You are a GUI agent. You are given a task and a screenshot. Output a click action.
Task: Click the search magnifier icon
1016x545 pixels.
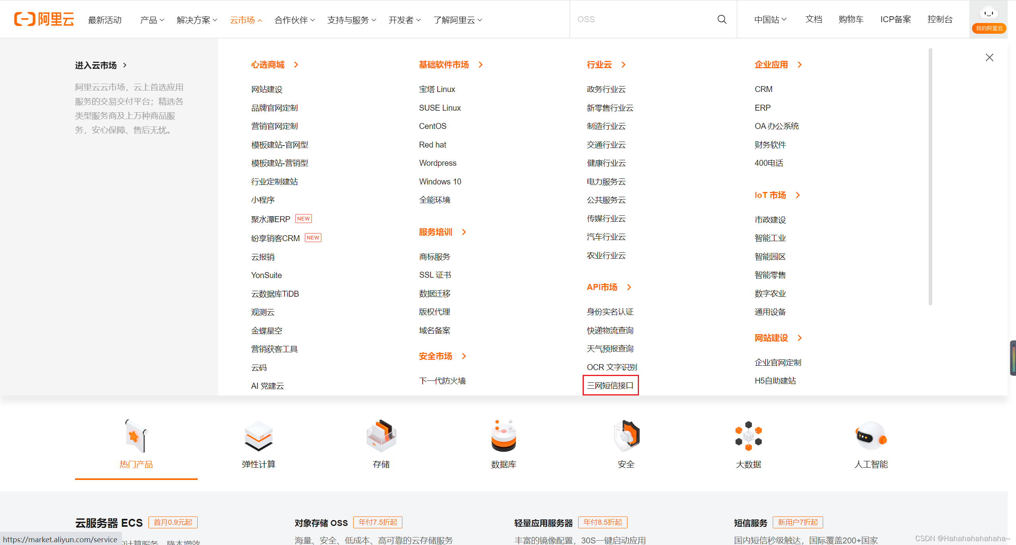[722, 19]
